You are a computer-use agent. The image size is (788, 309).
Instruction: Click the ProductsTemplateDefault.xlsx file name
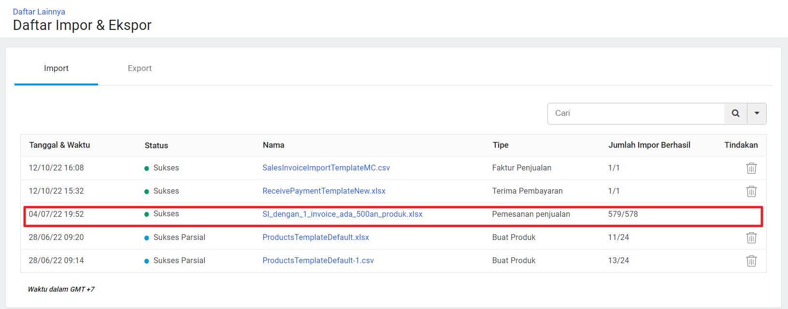[315, 238]
